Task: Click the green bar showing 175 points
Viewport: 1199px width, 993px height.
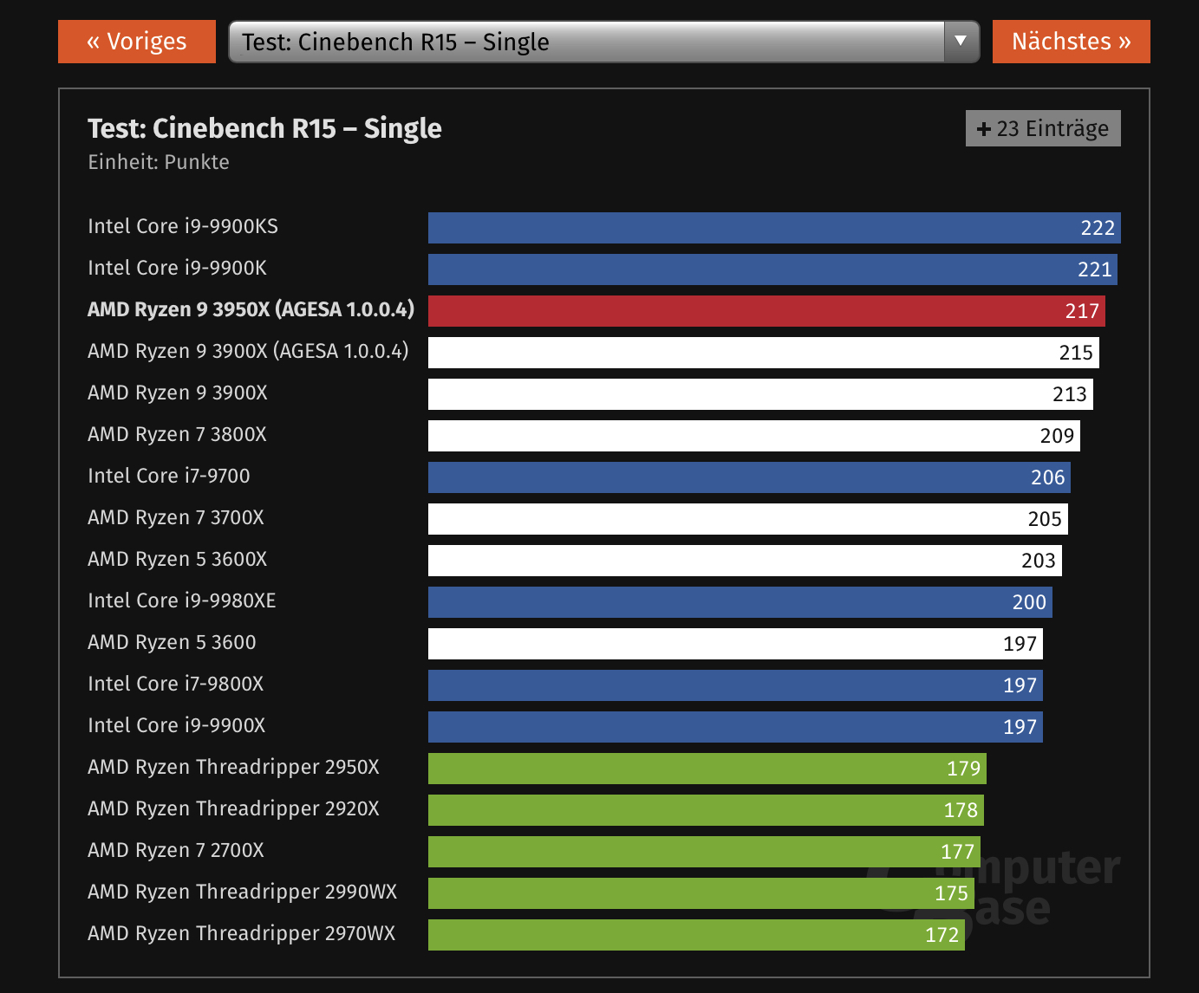Action: (701, 893)
